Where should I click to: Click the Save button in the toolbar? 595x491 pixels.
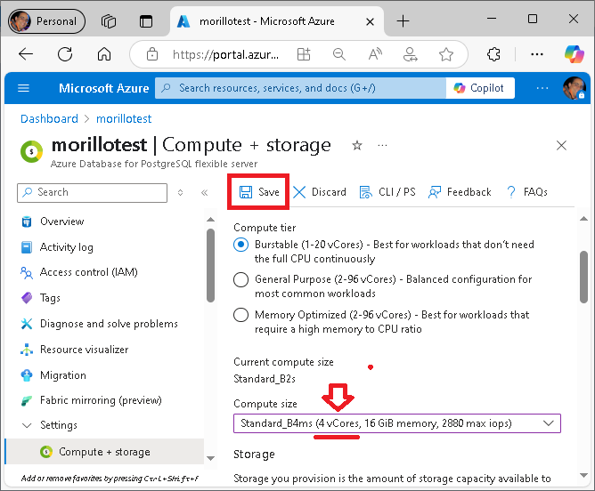point(259,192)
